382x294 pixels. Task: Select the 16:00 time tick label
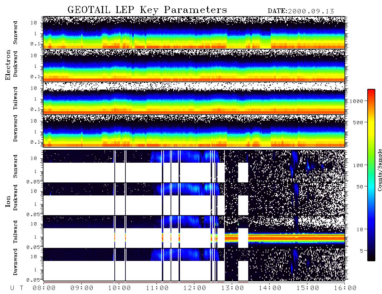(345, 288)
